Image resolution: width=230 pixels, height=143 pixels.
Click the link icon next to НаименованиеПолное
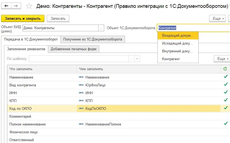(x=81, y=124)
